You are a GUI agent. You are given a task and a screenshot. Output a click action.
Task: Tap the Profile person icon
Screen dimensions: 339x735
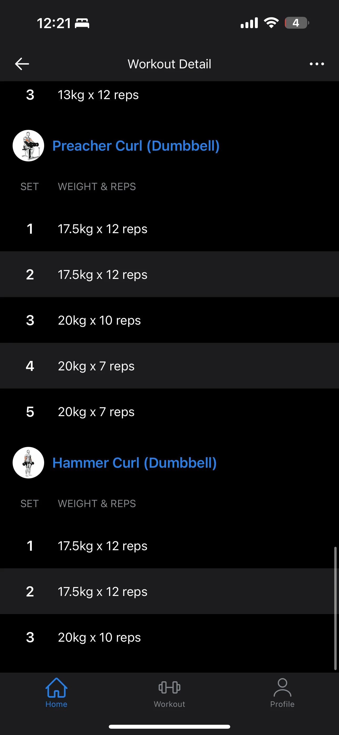[x=282, y=687]
